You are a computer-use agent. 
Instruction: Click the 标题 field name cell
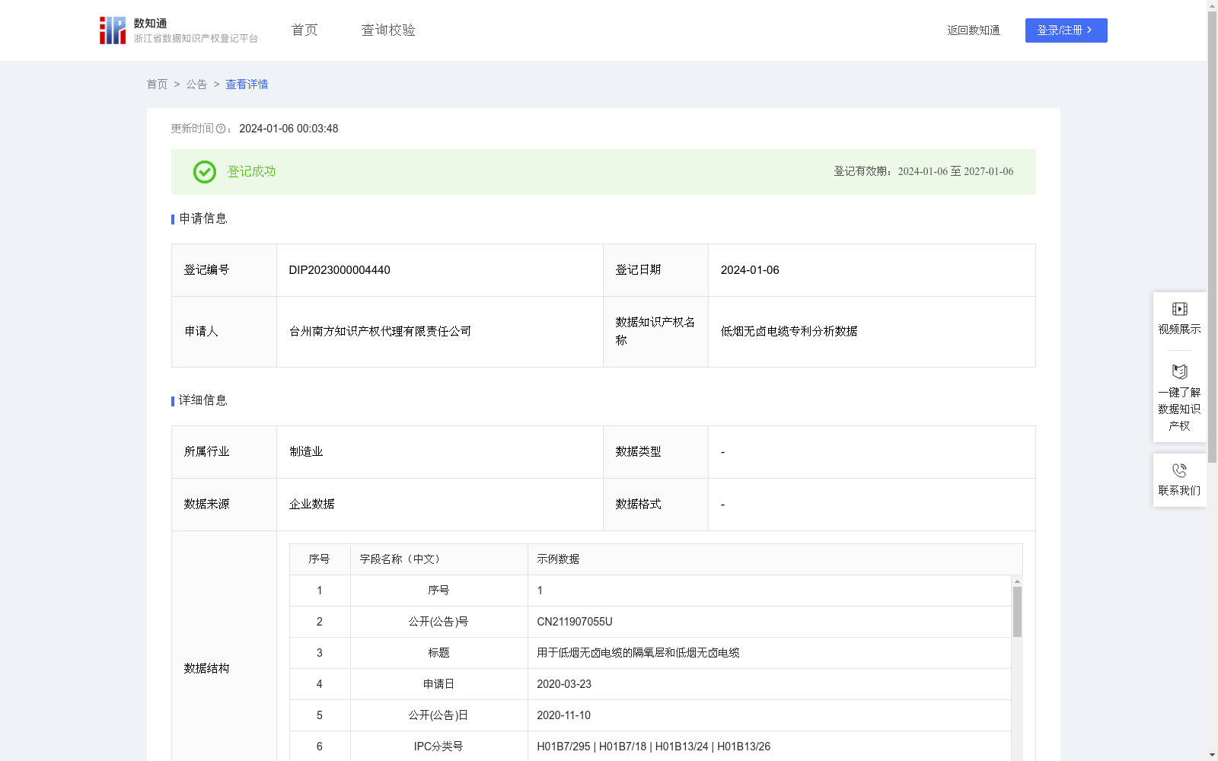(438, 653)
